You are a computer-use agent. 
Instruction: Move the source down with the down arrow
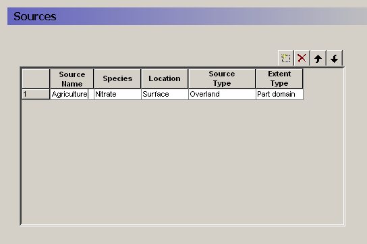pyautogui.click(x=335, y=58)
